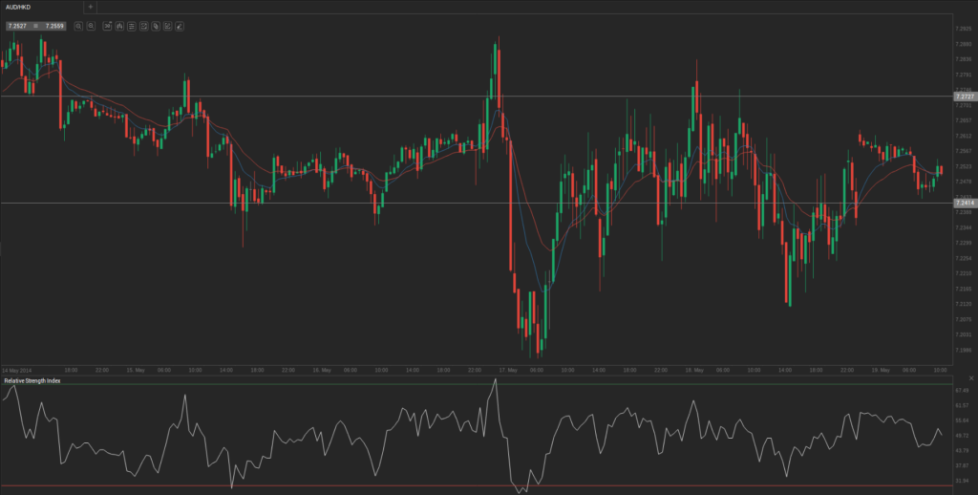Click the zoom in magnifier icon
The height and width of the screenshot is (495, 978).
78,26
